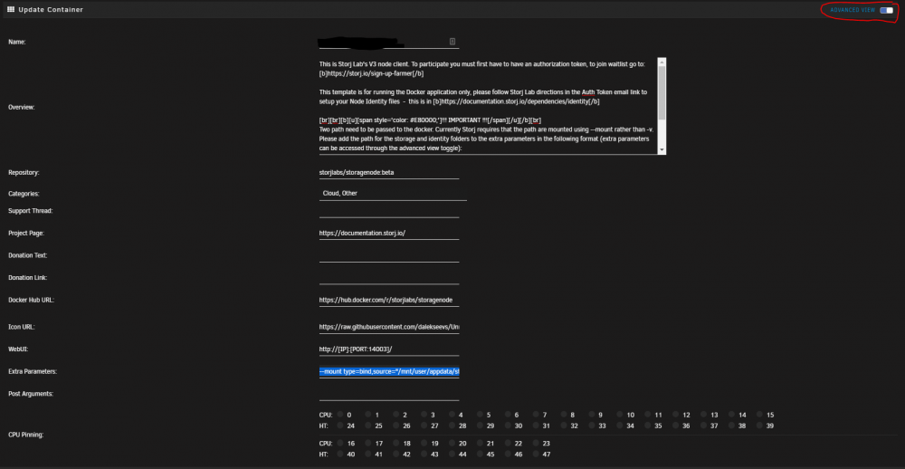Click the Docker Hub URL field

click(x=389, y=300)
